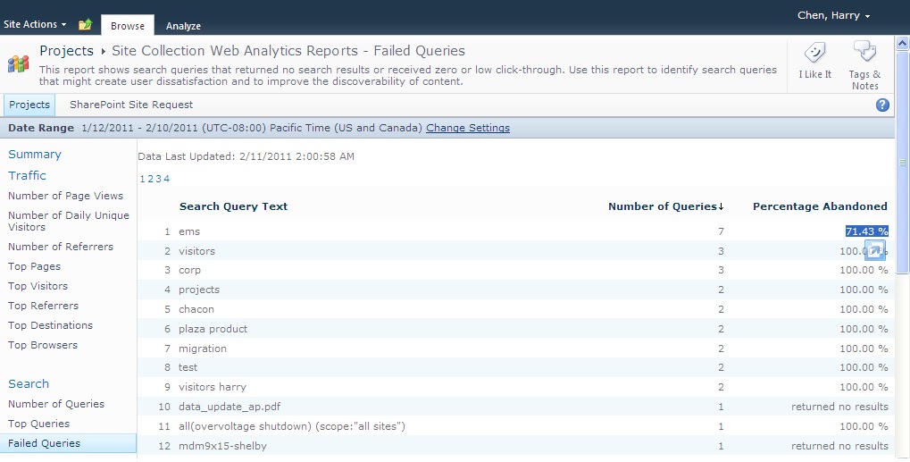Click the 'projects' query in row 4
Image resolution: width=910 pixels, height=462 pixels.
click(199, 290)
